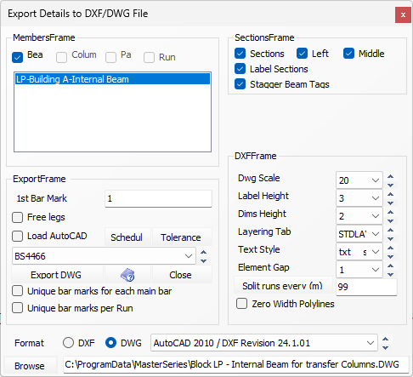Step the AutoCAD version selector up
413x377 pixels.
click(385, 339)
